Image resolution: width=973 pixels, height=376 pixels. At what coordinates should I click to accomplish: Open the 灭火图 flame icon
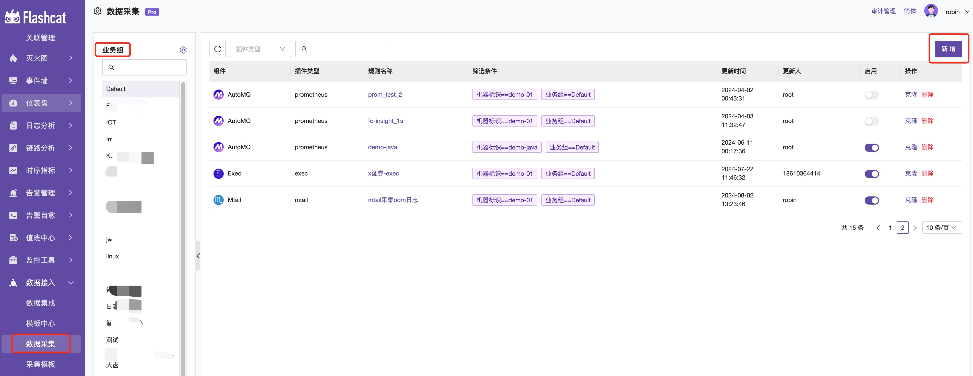coord(13,58)
